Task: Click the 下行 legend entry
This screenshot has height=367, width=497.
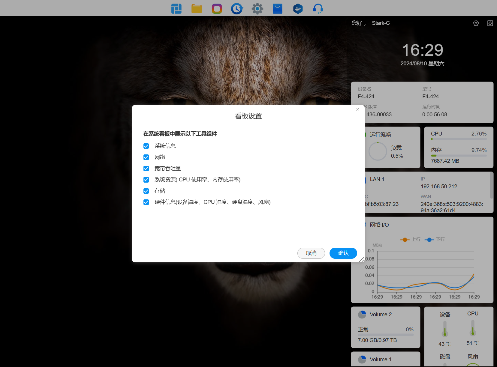Action: coord(435,239)
